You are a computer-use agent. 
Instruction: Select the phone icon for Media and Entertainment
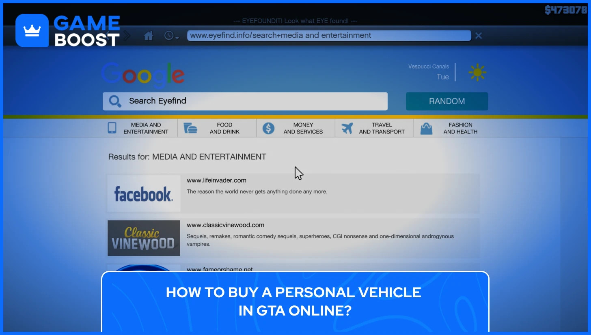(112, 128)
